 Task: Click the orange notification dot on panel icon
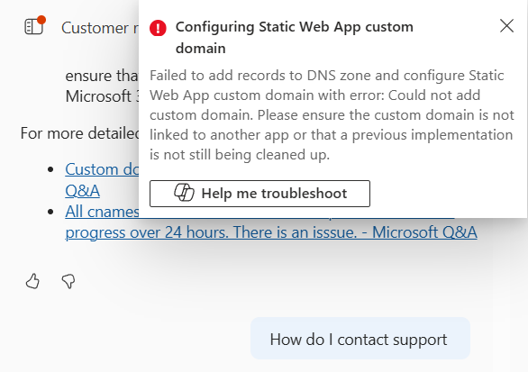tap(41, 20)
